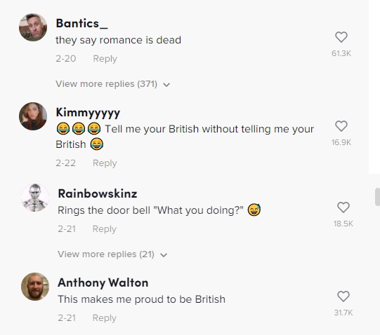View Rainbowskinz's avatar image
This screenshot has height=335, width=380.
(35, 198)
